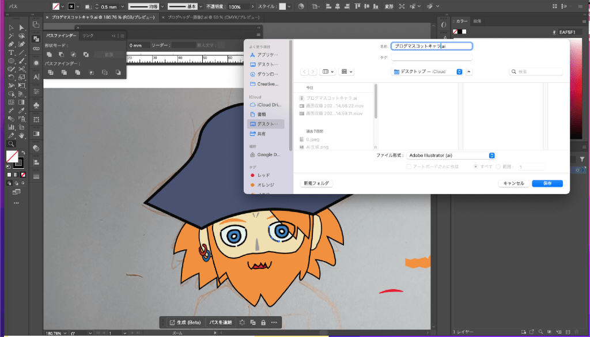Click the 検索 search field in the dialog
Image resolution: width=590 pixels, height=337 pixels.
click(x=536, y=72)
